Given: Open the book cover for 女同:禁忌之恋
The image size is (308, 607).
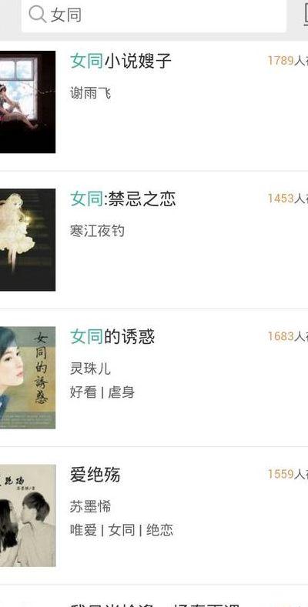Looking at the screenshot, I should pyautogui.click(x=28, y=239).
